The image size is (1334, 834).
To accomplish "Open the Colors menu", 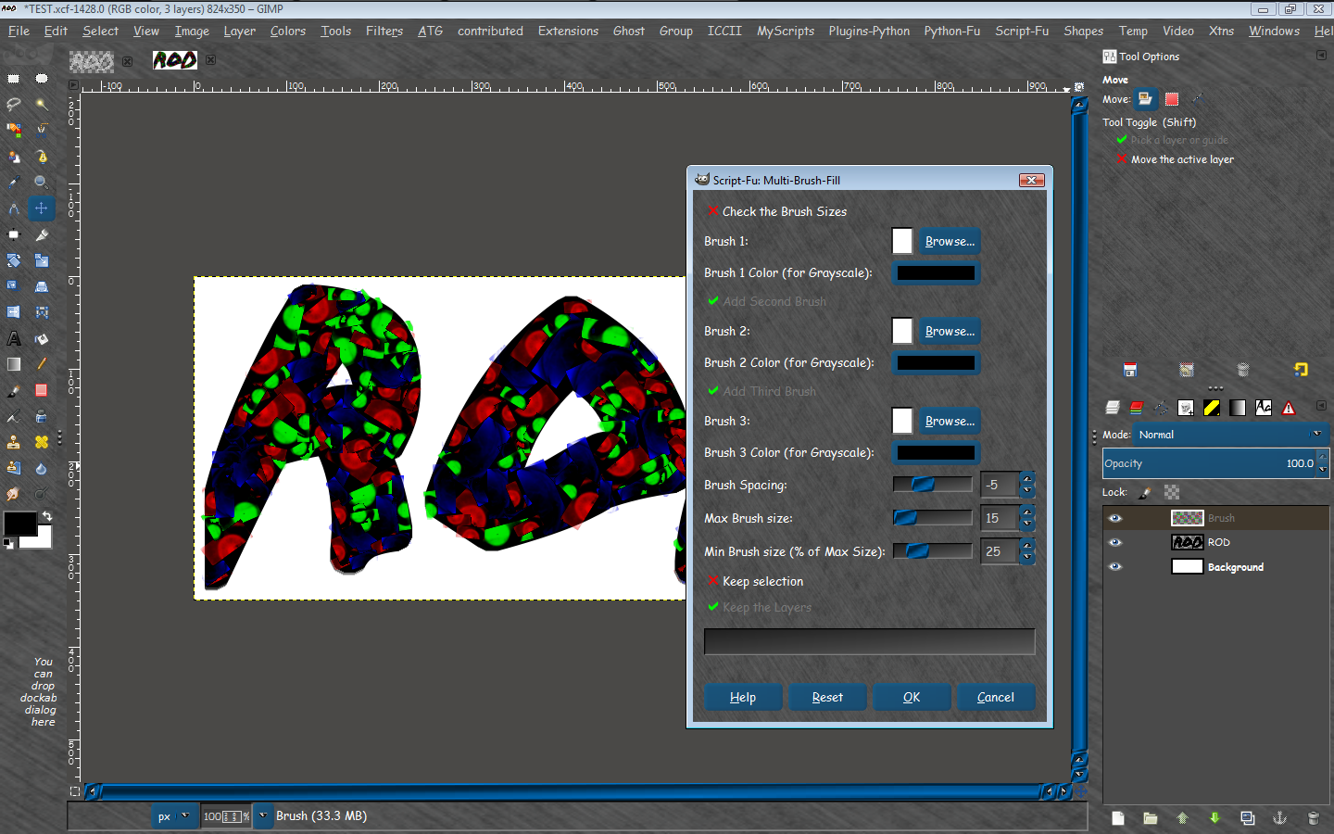I will coord(287,31).
